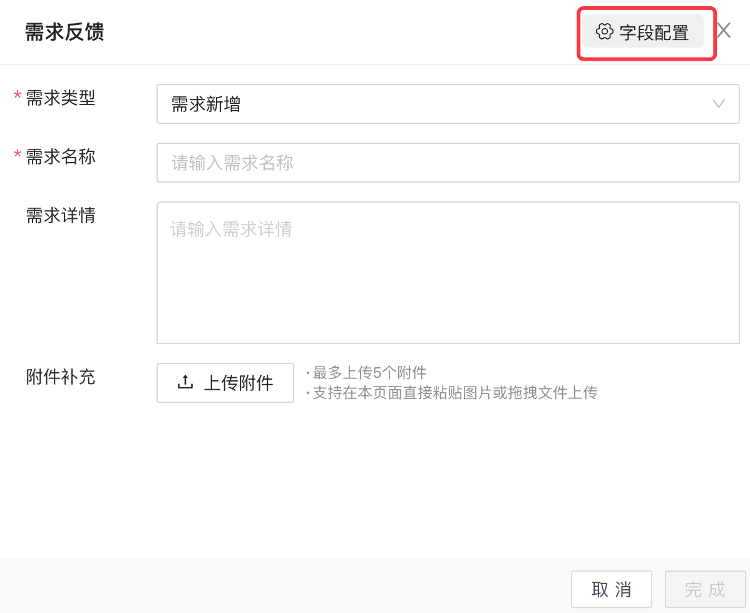
Task: Click the 最多上传5个附件 hint text
Action: (x=369, y=373)
